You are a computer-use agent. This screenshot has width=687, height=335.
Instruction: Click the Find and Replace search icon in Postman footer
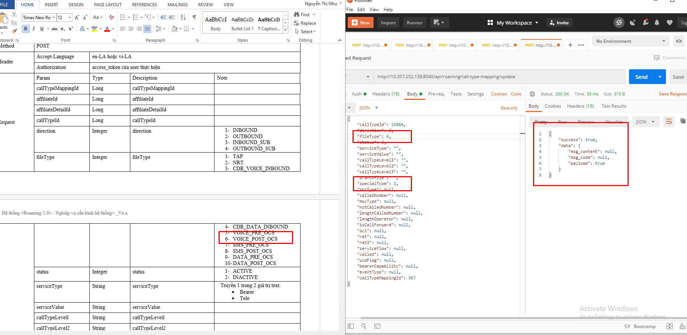click(x=364, y=326)
